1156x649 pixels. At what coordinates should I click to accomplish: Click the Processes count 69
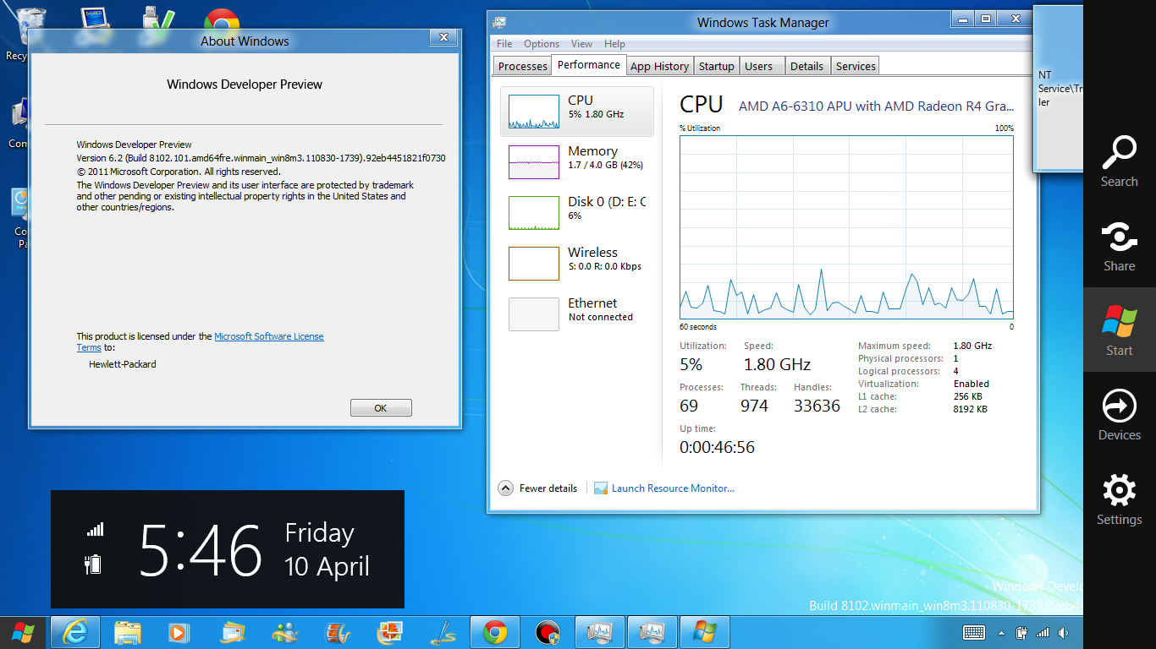coord(689,406)
